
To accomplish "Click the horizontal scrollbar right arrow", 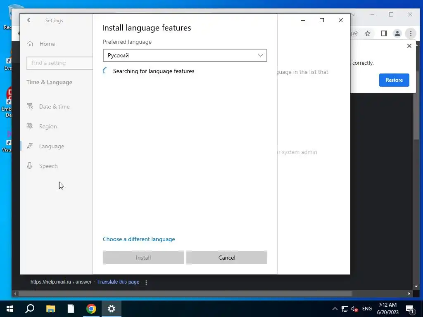I will pyautogui.click(x=409, y=293).
